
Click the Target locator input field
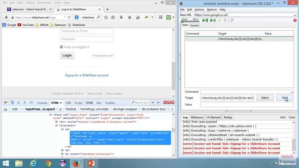227,98
